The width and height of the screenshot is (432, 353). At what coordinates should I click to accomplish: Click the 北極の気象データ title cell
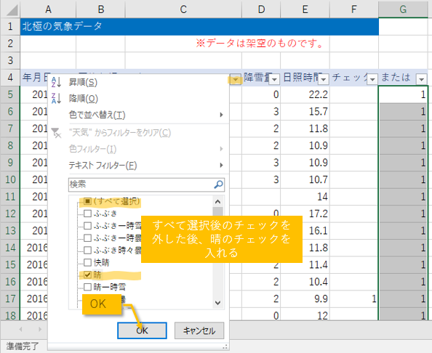click(x=199, y=26)
